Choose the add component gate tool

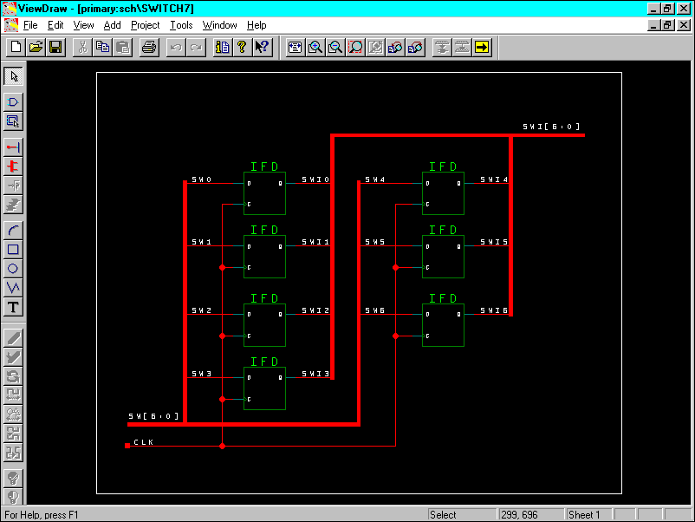13,102
